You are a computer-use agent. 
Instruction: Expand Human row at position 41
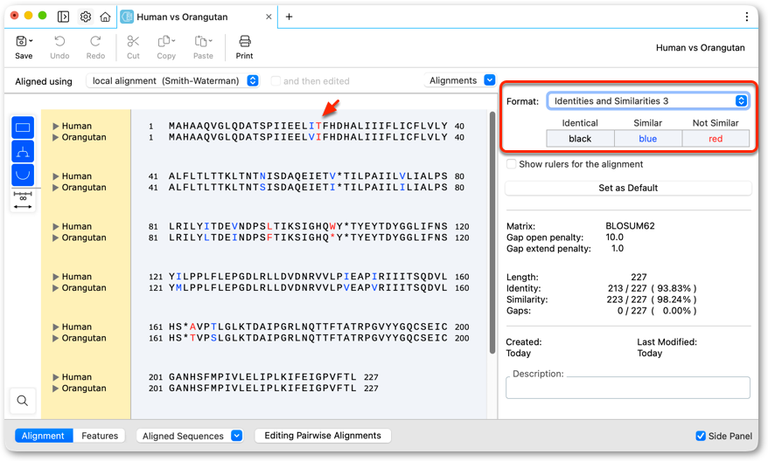[x=56, y=176]
